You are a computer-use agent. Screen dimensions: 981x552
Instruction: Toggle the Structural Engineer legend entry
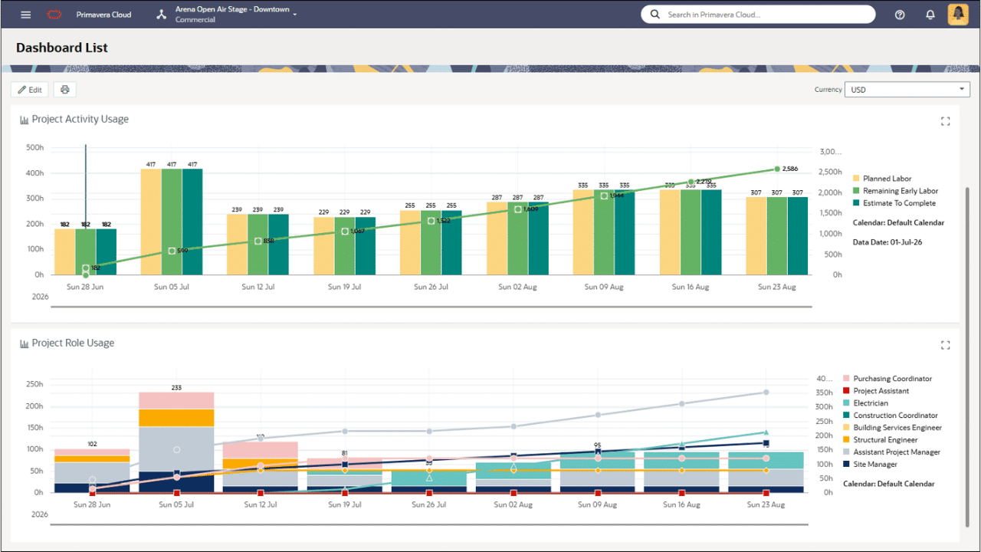coord(880,440)
